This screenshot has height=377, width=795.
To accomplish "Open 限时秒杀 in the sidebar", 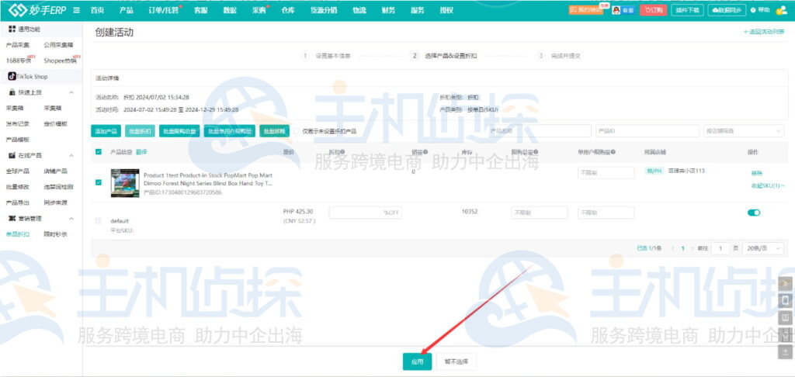I will coord(56,234).
